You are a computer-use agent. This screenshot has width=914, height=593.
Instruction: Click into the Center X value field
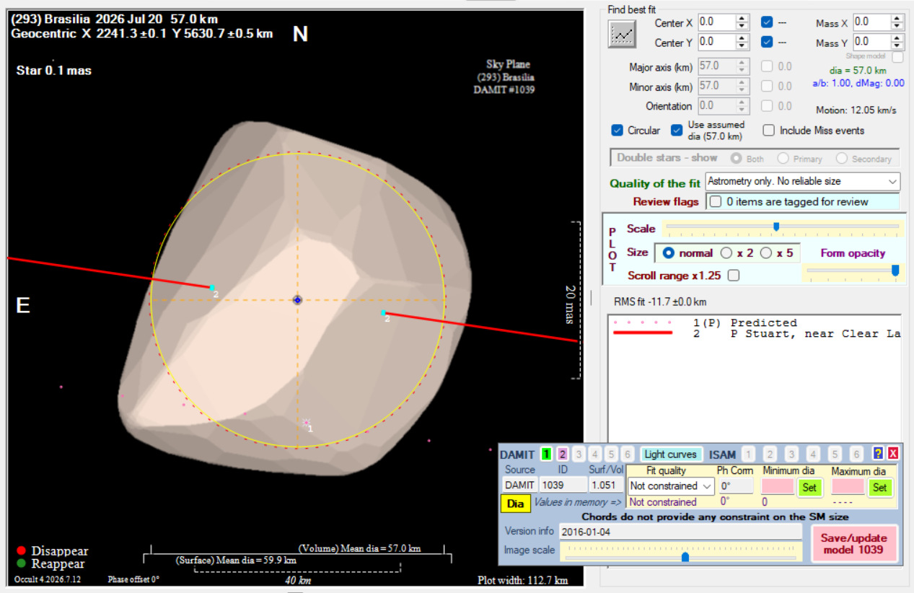[x=716, y=22]
